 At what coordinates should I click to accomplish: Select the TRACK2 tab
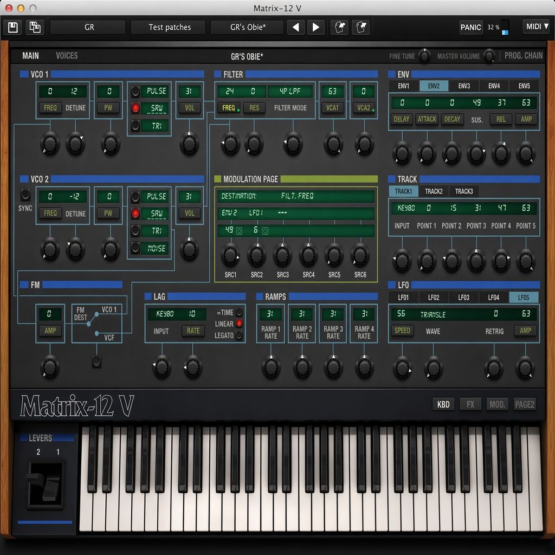pyautogui.click(x=434, y=191)
